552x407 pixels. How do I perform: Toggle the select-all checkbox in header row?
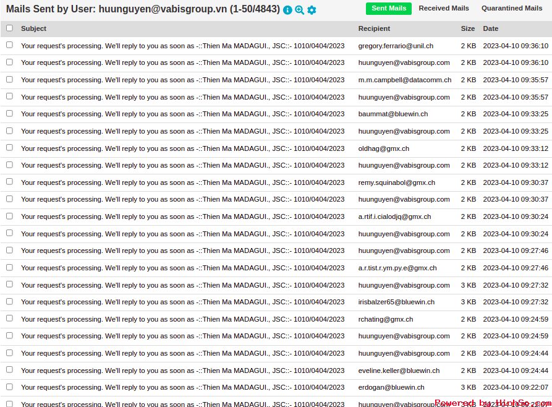(x=9, y=28)
